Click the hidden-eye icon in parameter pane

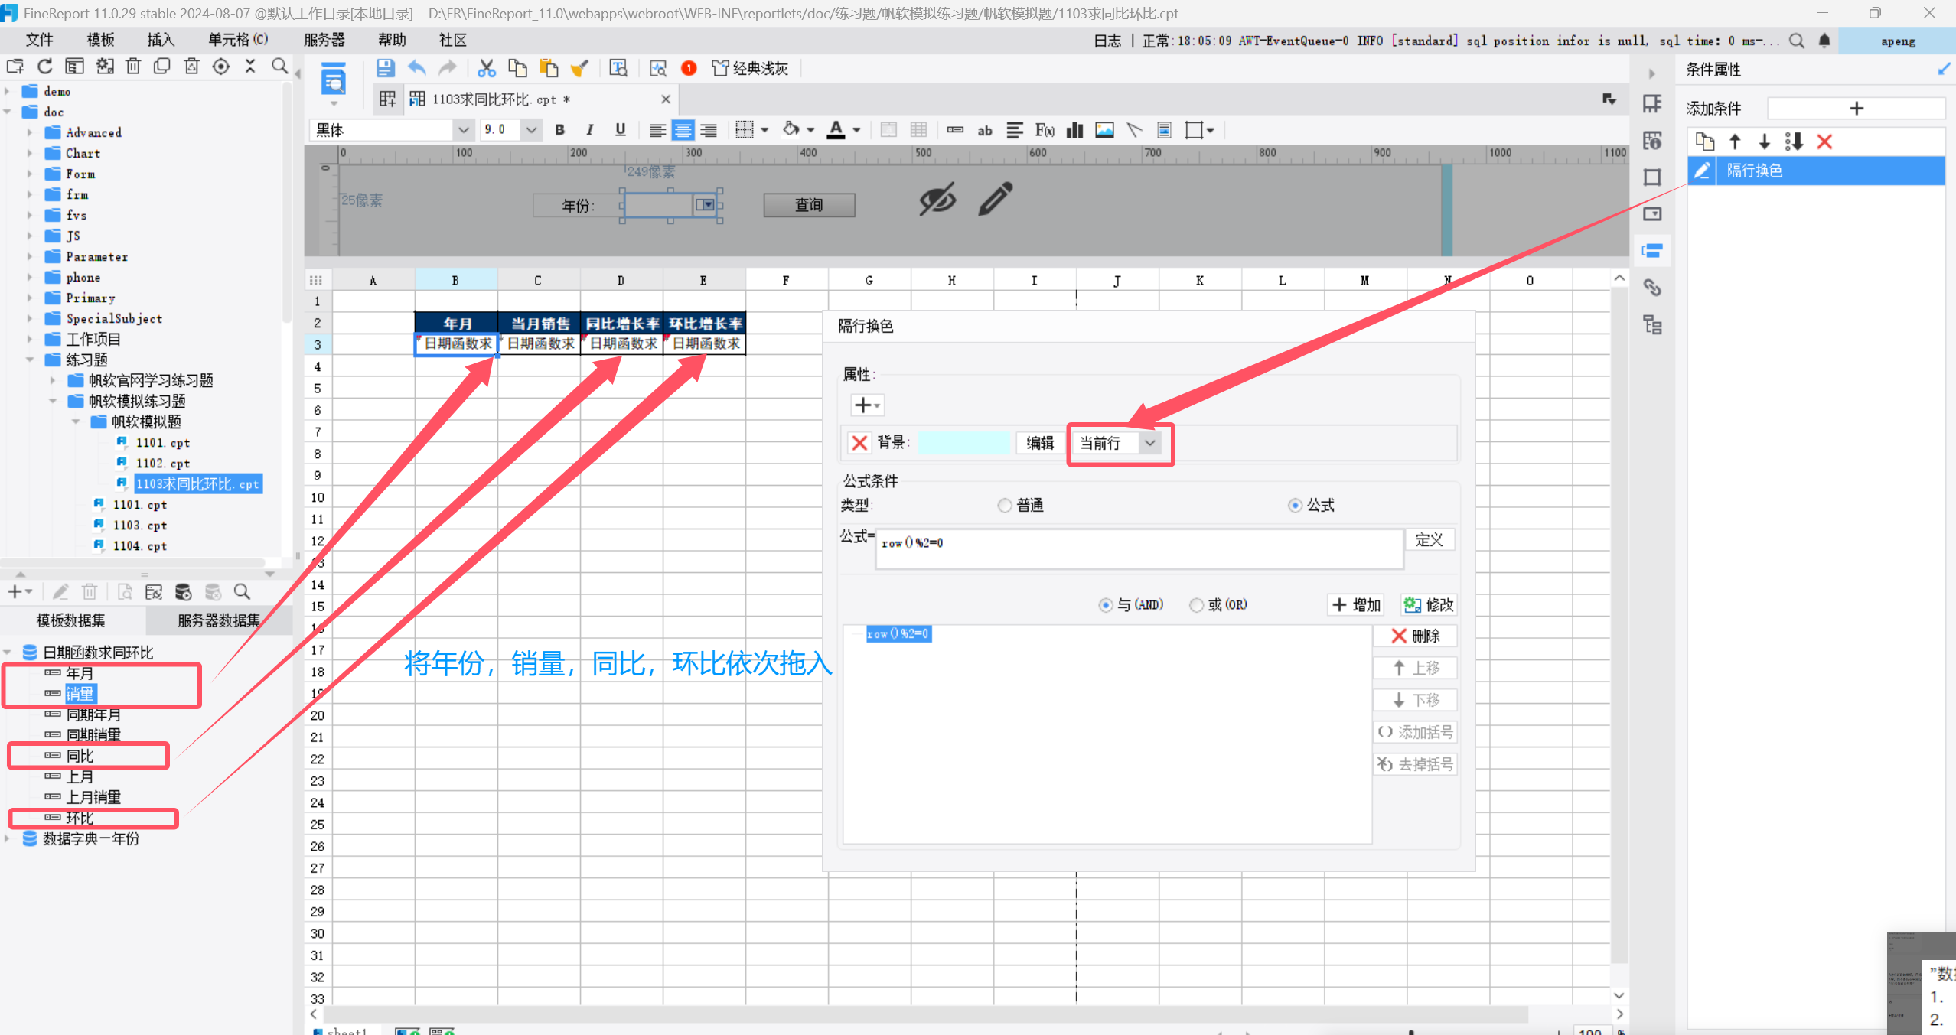937,200
